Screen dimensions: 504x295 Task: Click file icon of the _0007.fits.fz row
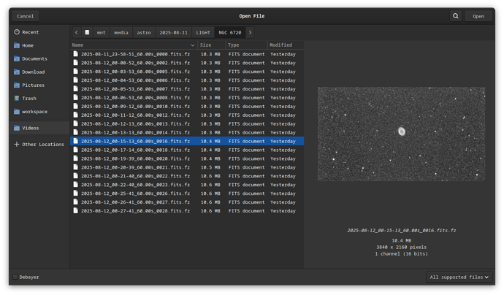point(75,88)
